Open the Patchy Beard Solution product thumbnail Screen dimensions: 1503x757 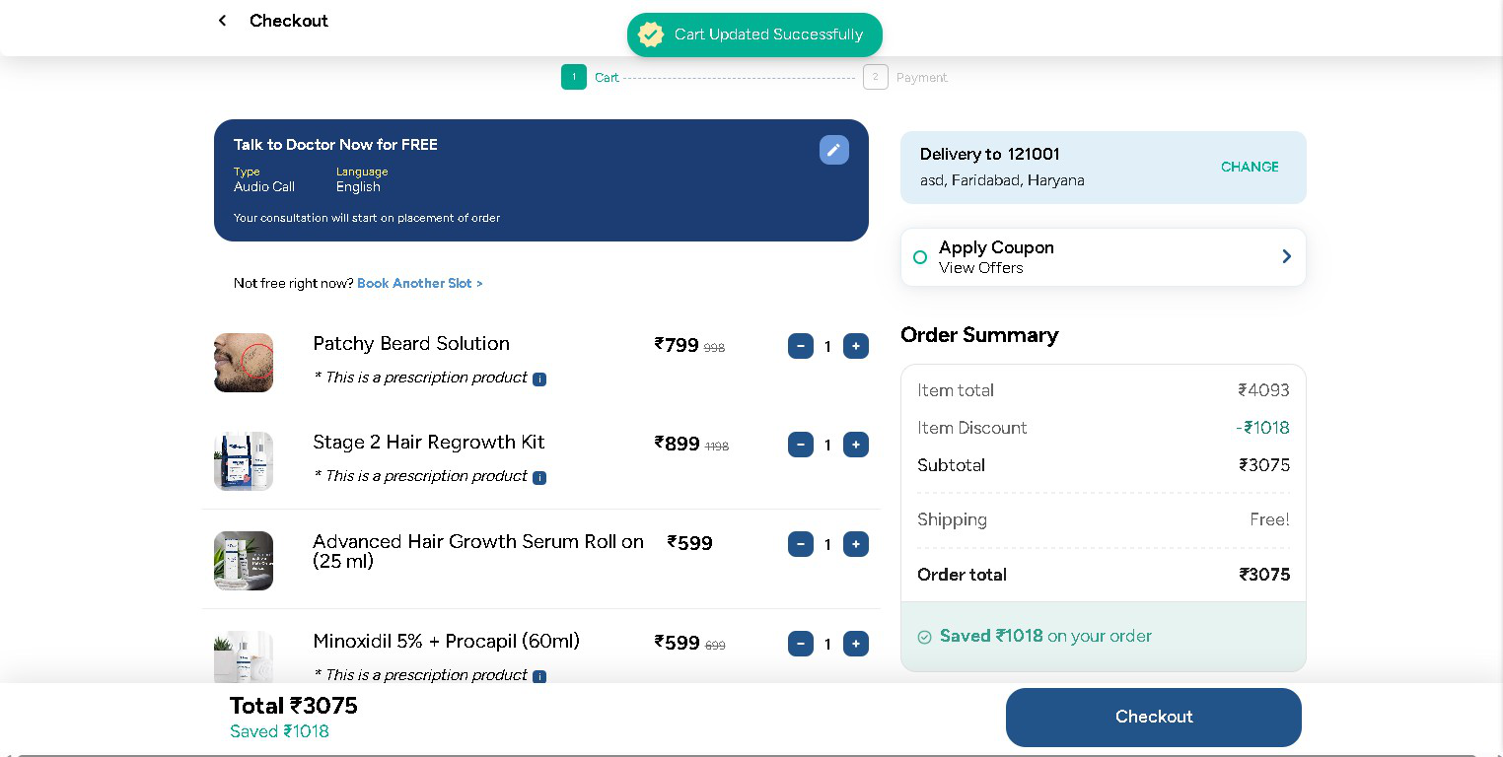pyautogui.click(x=244, y=363)
